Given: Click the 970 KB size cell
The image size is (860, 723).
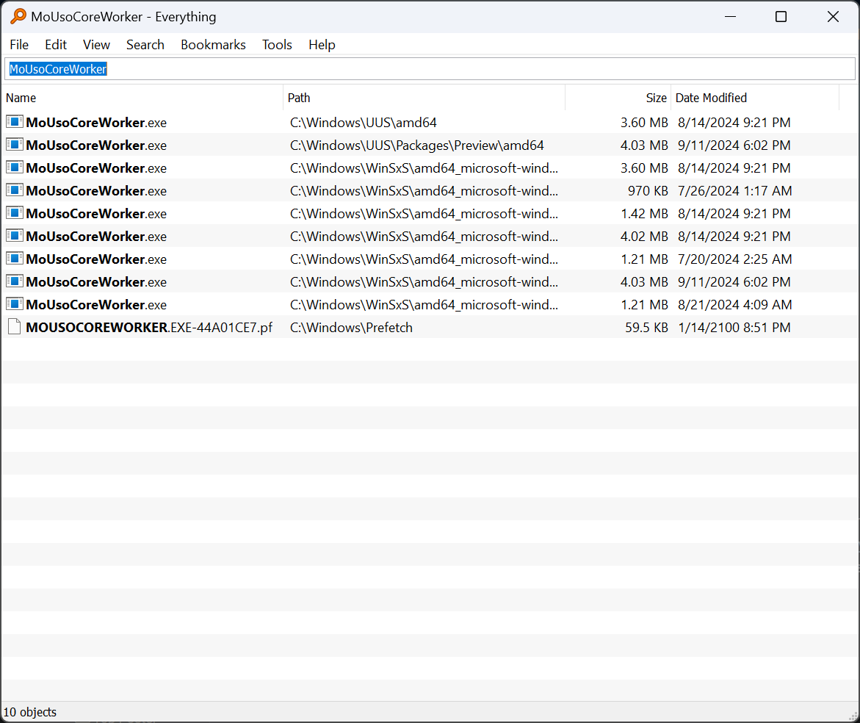Looking at the screenshot, I should tap(648, 191).
